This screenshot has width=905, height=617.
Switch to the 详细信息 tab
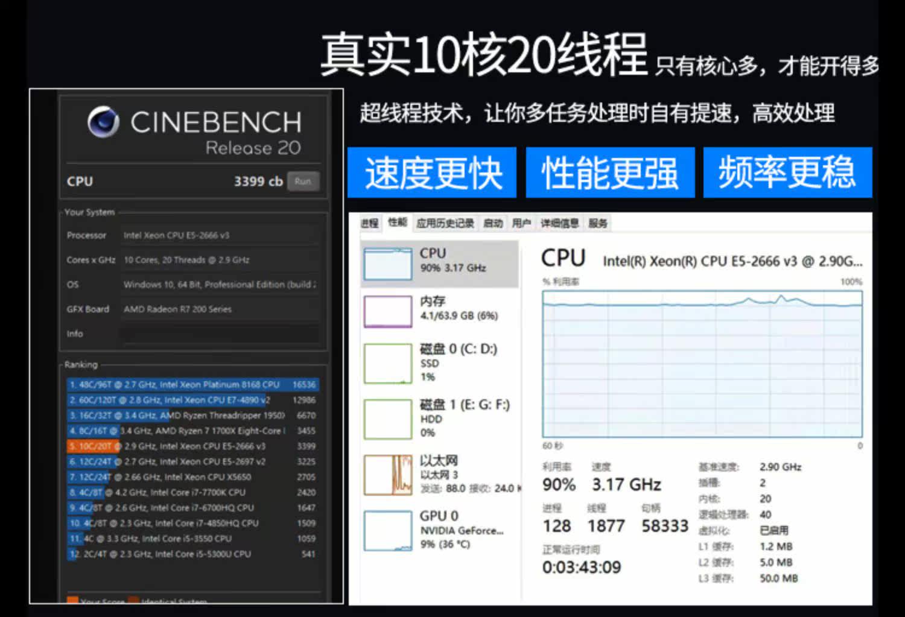(x=559, y=223)
